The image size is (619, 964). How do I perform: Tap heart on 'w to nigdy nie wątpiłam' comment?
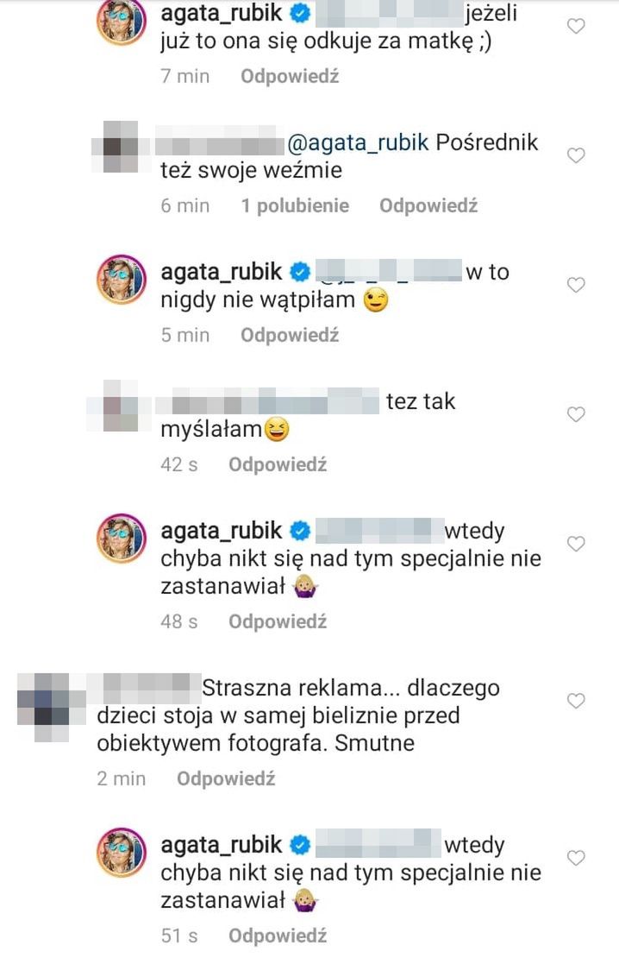[x=575, y=286]
